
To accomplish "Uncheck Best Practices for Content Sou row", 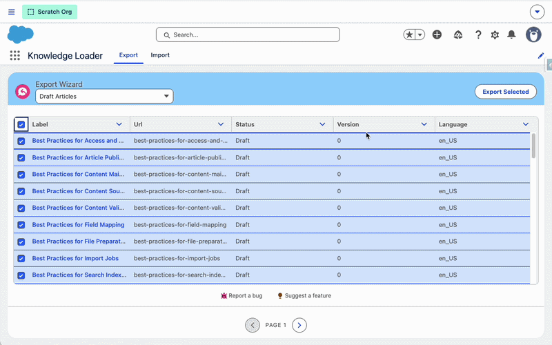I will pos(21,191).
